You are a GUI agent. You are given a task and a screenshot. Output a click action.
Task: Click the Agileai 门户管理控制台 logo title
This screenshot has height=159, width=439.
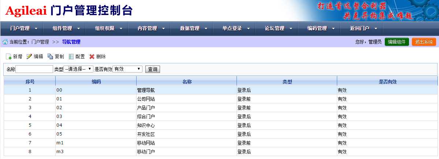68,11
